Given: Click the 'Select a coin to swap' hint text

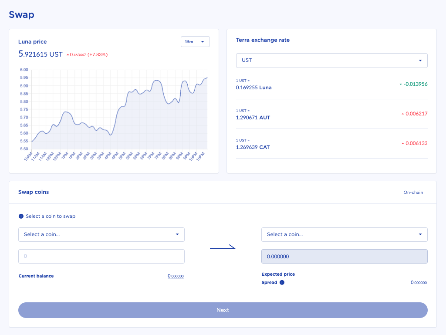Looking at the screenshot, I should click(51, 216).
